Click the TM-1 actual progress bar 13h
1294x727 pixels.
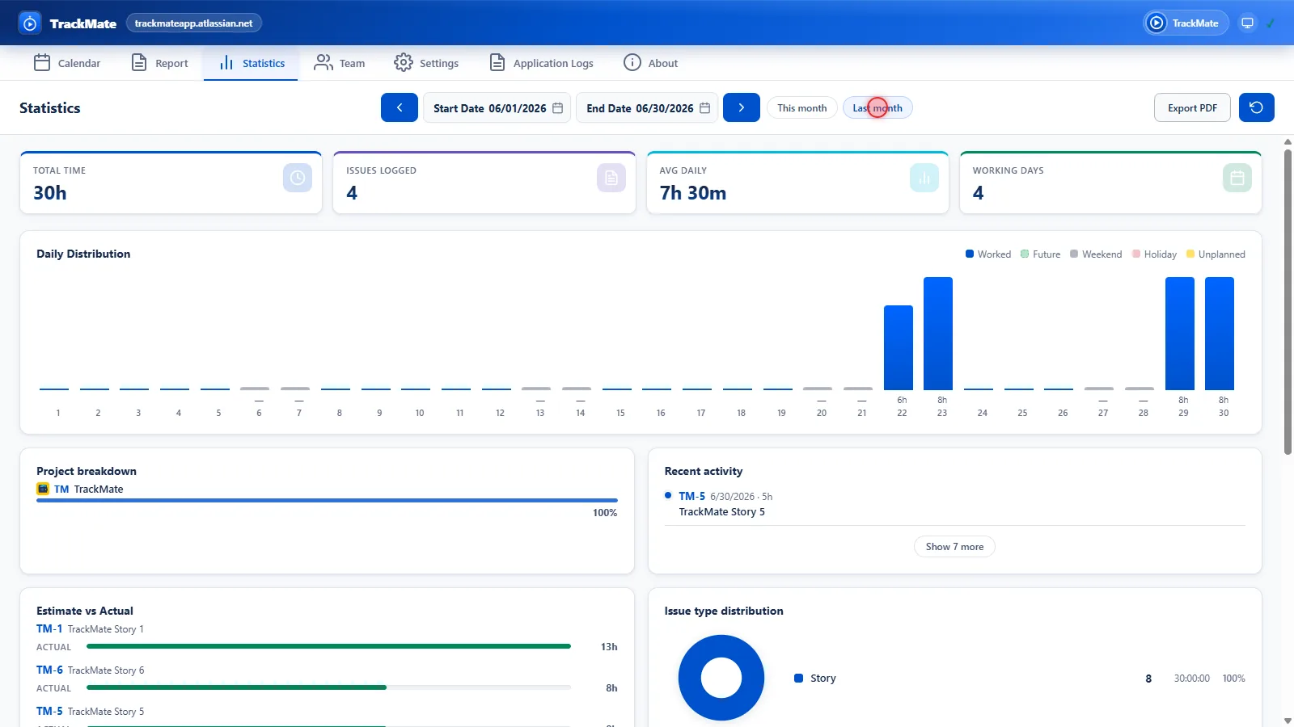328,646
